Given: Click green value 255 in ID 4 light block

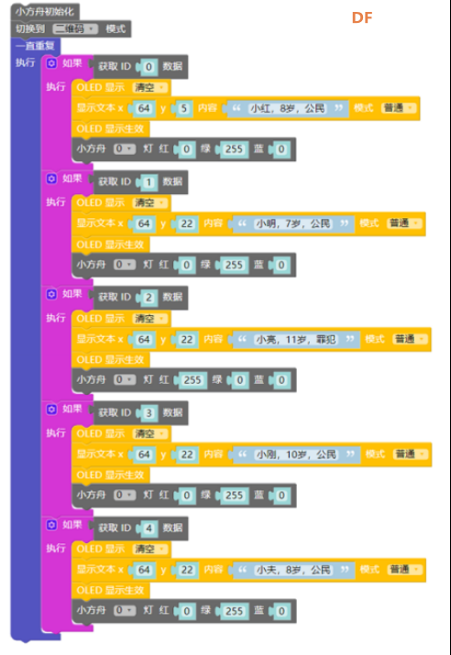Looking at the screenshot, I should pos(234,611).
